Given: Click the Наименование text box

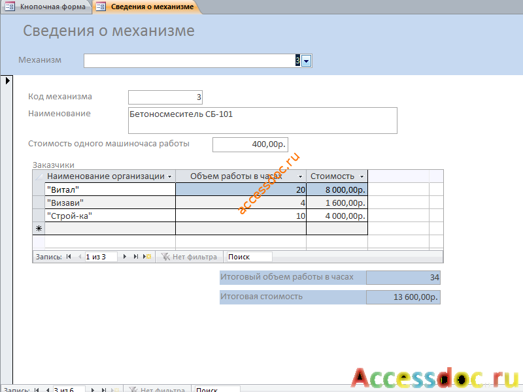Looking at the screenshot, I should (263, 120).
